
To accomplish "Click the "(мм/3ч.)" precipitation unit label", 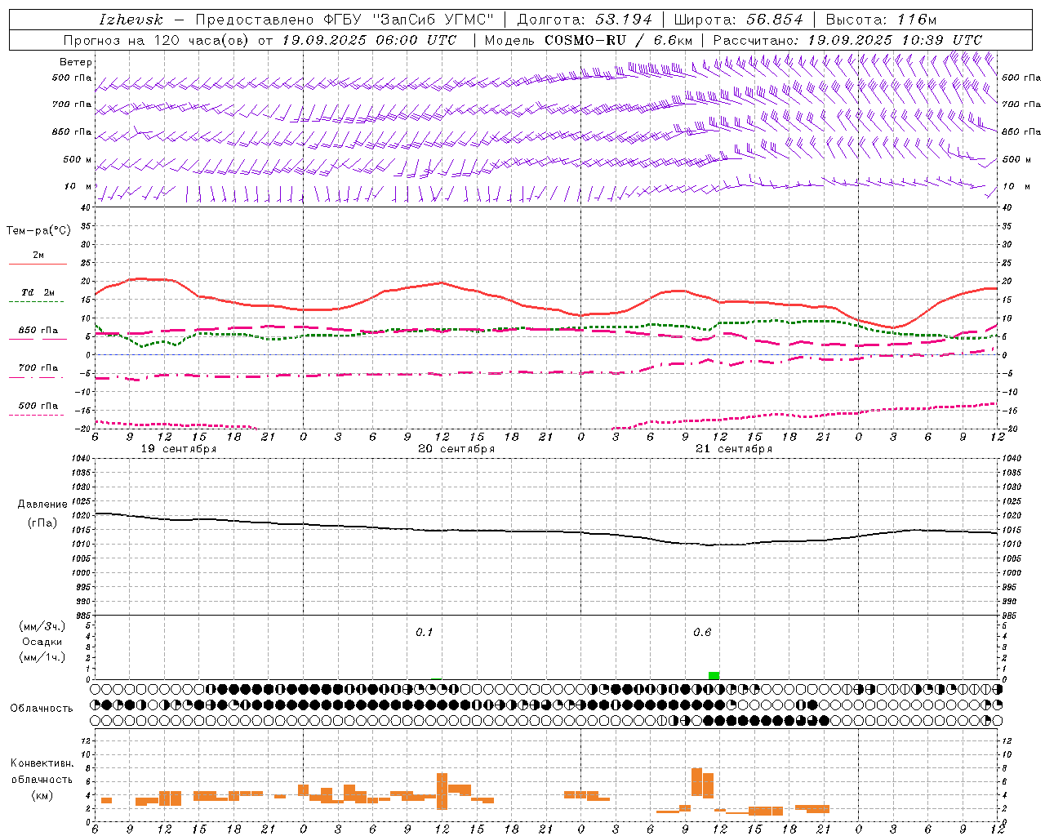I will (x=42, y=626).
